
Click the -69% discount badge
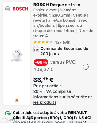tap(41, 62)
